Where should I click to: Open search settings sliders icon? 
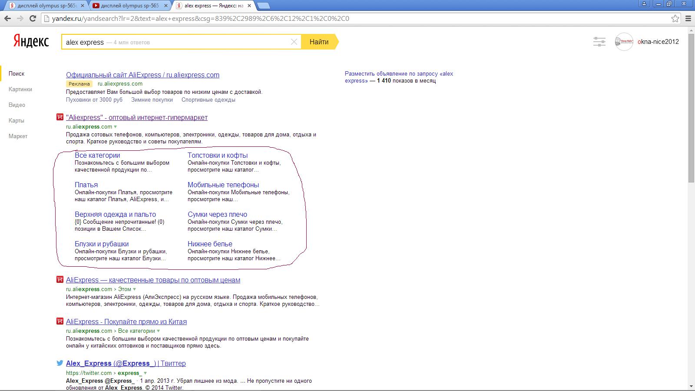599,42
